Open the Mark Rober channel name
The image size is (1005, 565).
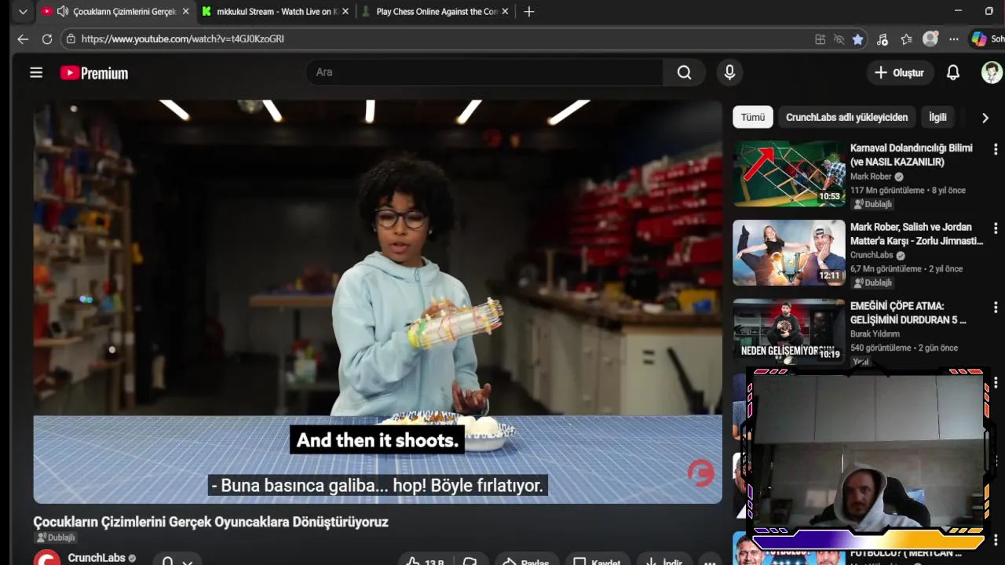[x=871, y=177]
